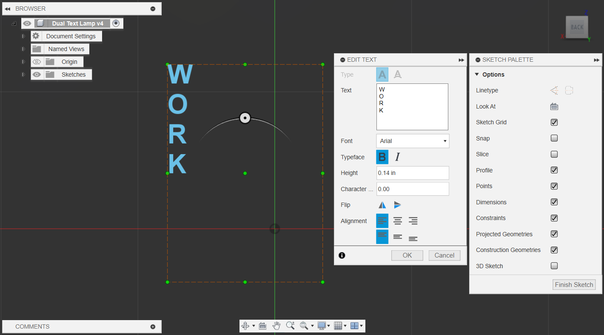Collapse the Dual Text Lamp v4 root node
The height and width of the screenshot is (335, 604).
(x=14, y=23)
